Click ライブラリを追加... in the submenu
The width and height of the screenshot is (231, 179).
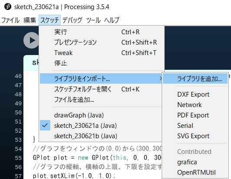[195, 78]
